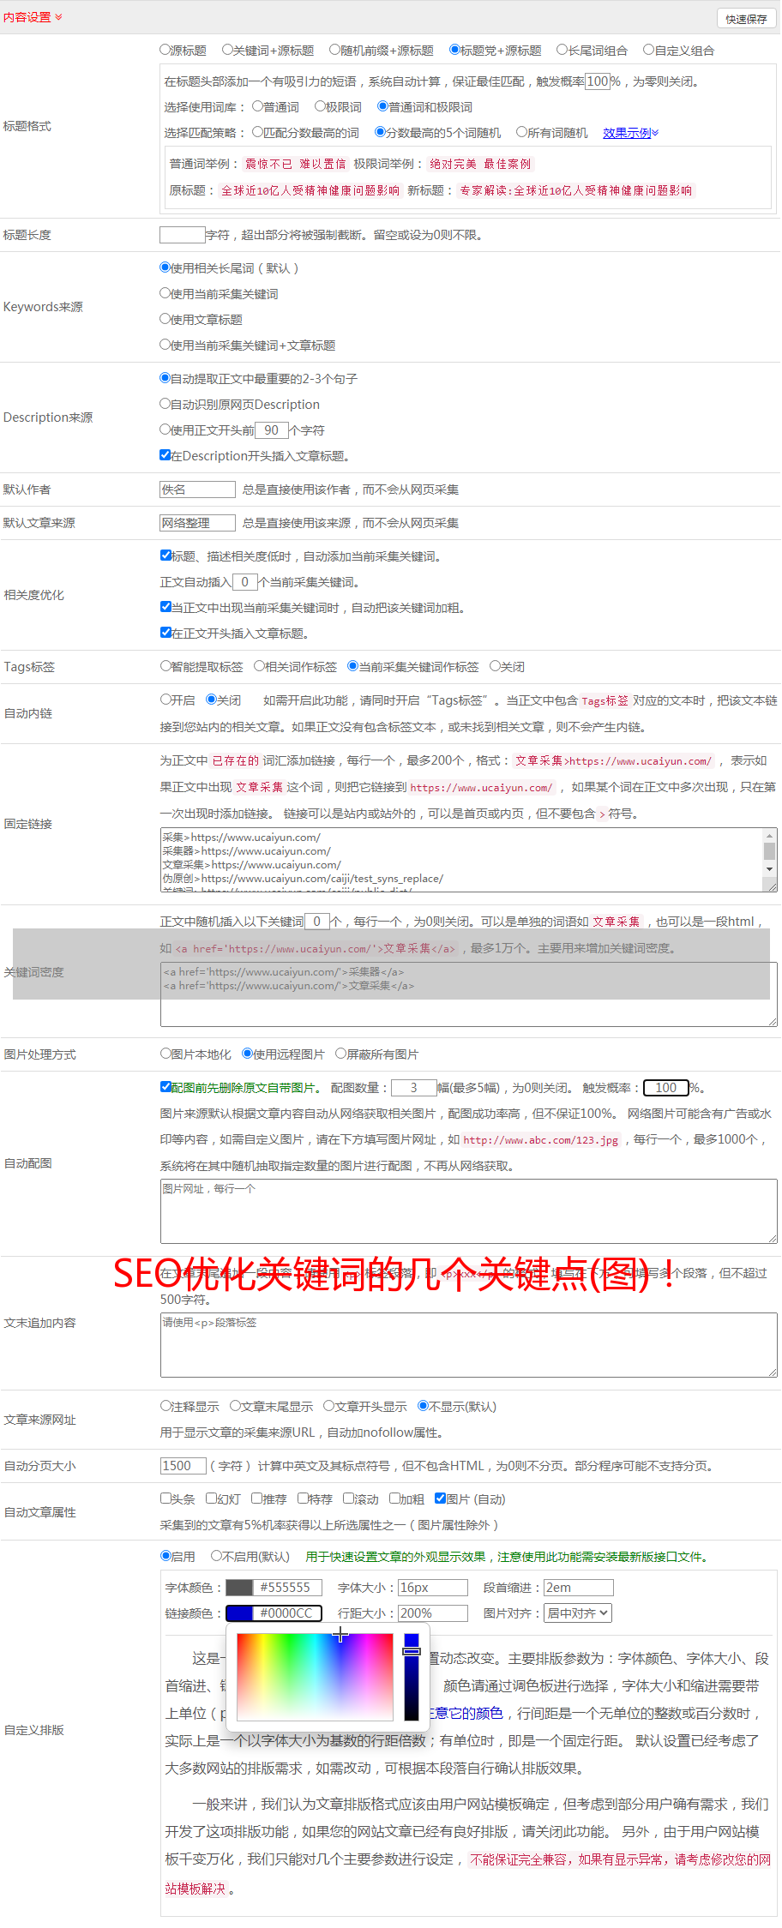
Task: Open the 图片对齐 dropdown
Action: tap(579, 1613)
